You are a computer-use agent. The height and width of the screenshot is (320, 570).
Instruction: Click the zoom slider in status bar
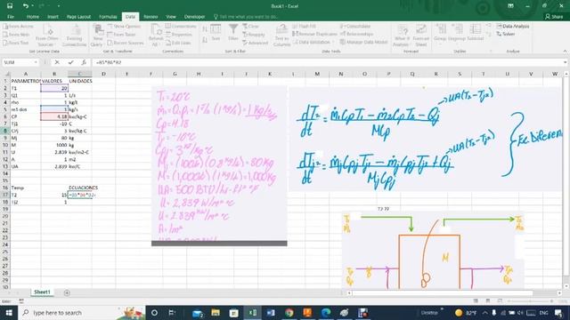(530, 300)
